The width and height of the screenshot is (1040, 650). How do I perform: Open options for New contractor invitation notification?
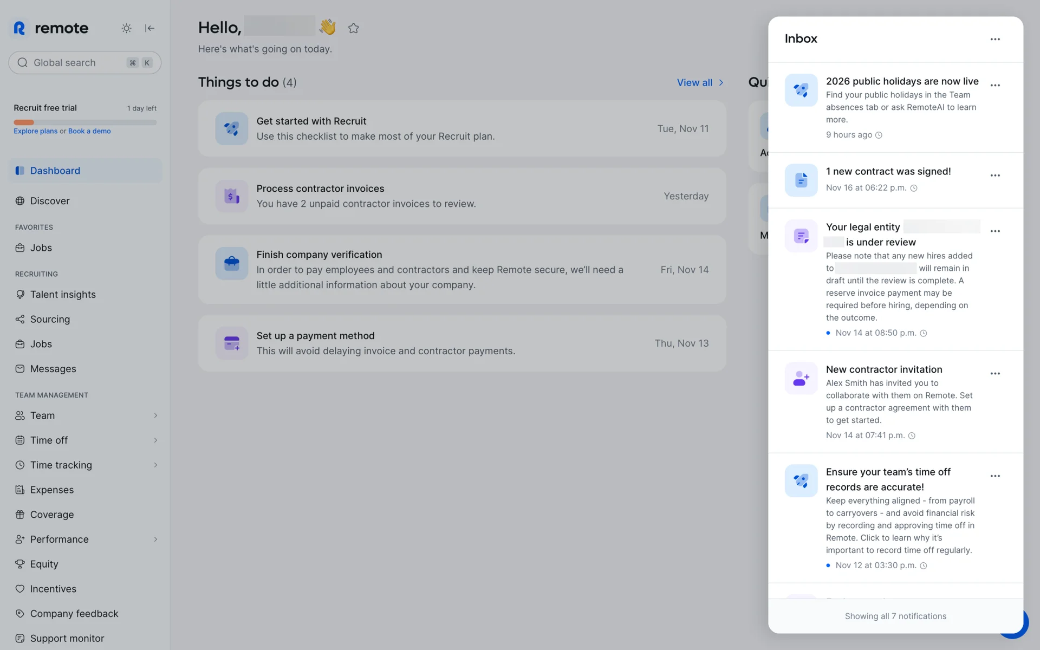(994, 374)
